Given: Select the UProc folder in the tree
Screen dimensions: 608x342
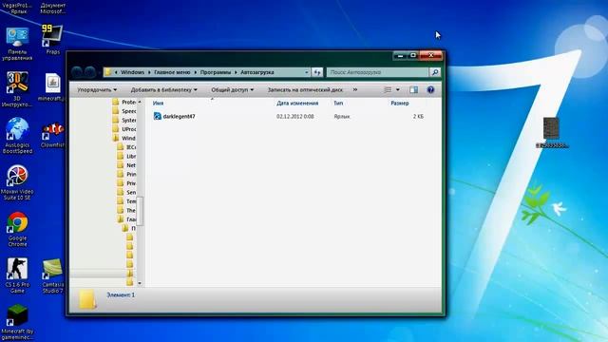Looking at the screenshot, I should (x=124, y=129).
